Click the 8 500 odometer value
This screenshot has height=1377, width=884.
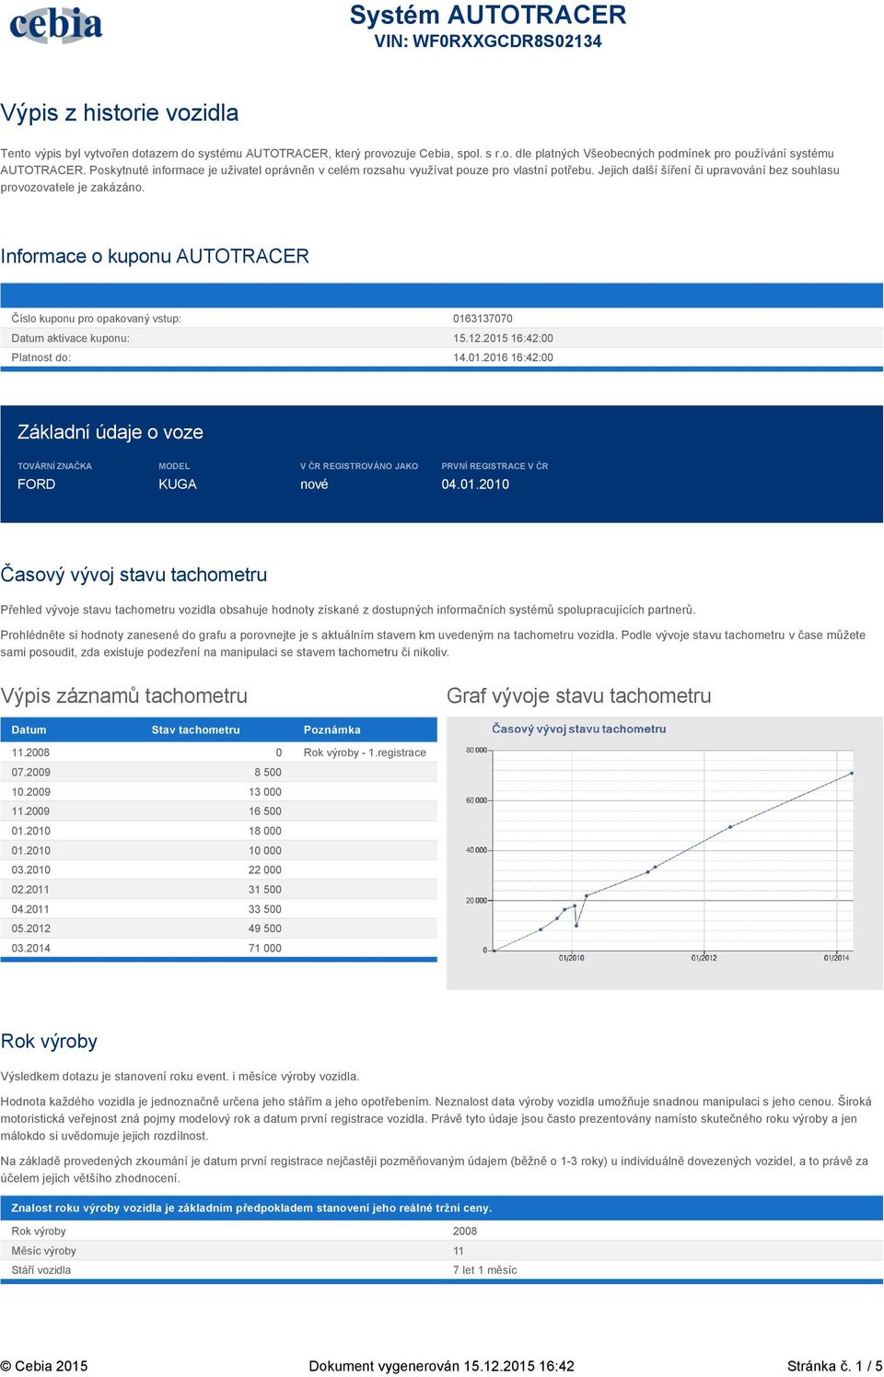pos(268,772)
